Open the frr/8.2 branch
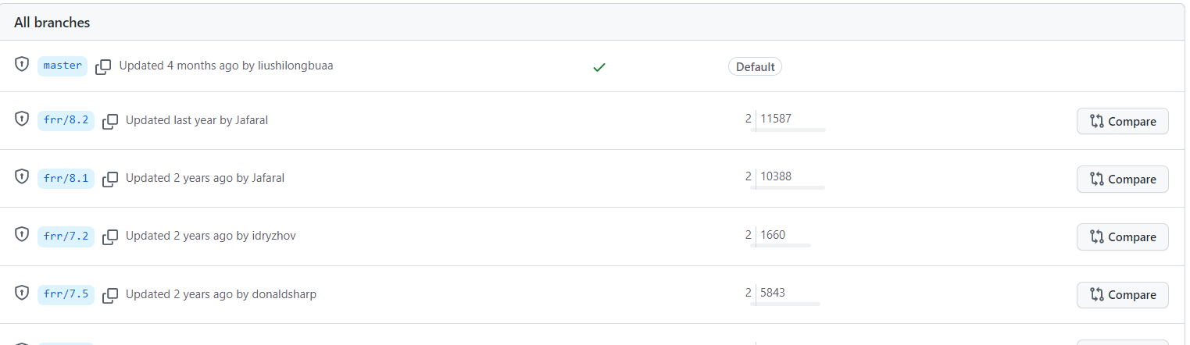Viewport: 1190px width, 345px height. click(x=66, y=120)
